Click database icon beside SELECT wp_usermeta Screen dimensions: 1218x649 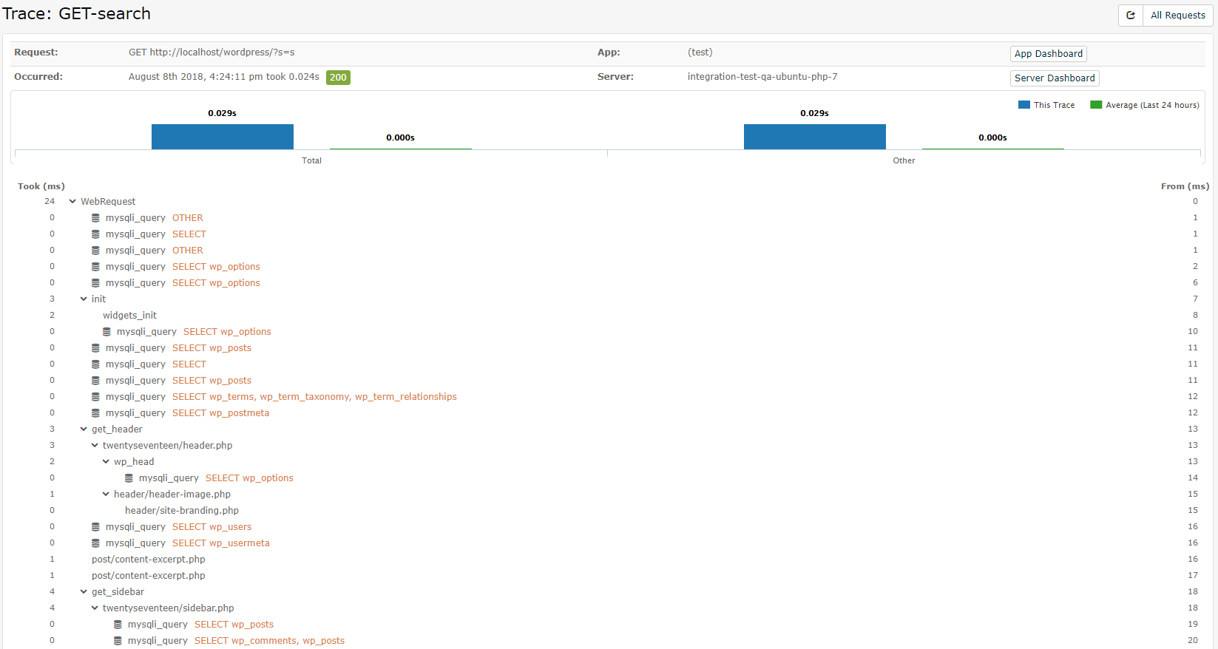[95, 543]
